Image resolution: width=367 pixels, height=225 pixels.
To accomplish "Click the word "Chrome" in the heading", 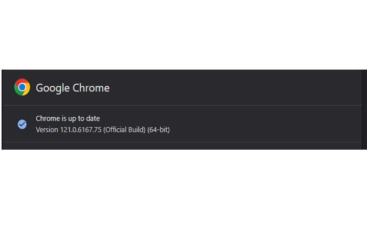I will (91, 88).
